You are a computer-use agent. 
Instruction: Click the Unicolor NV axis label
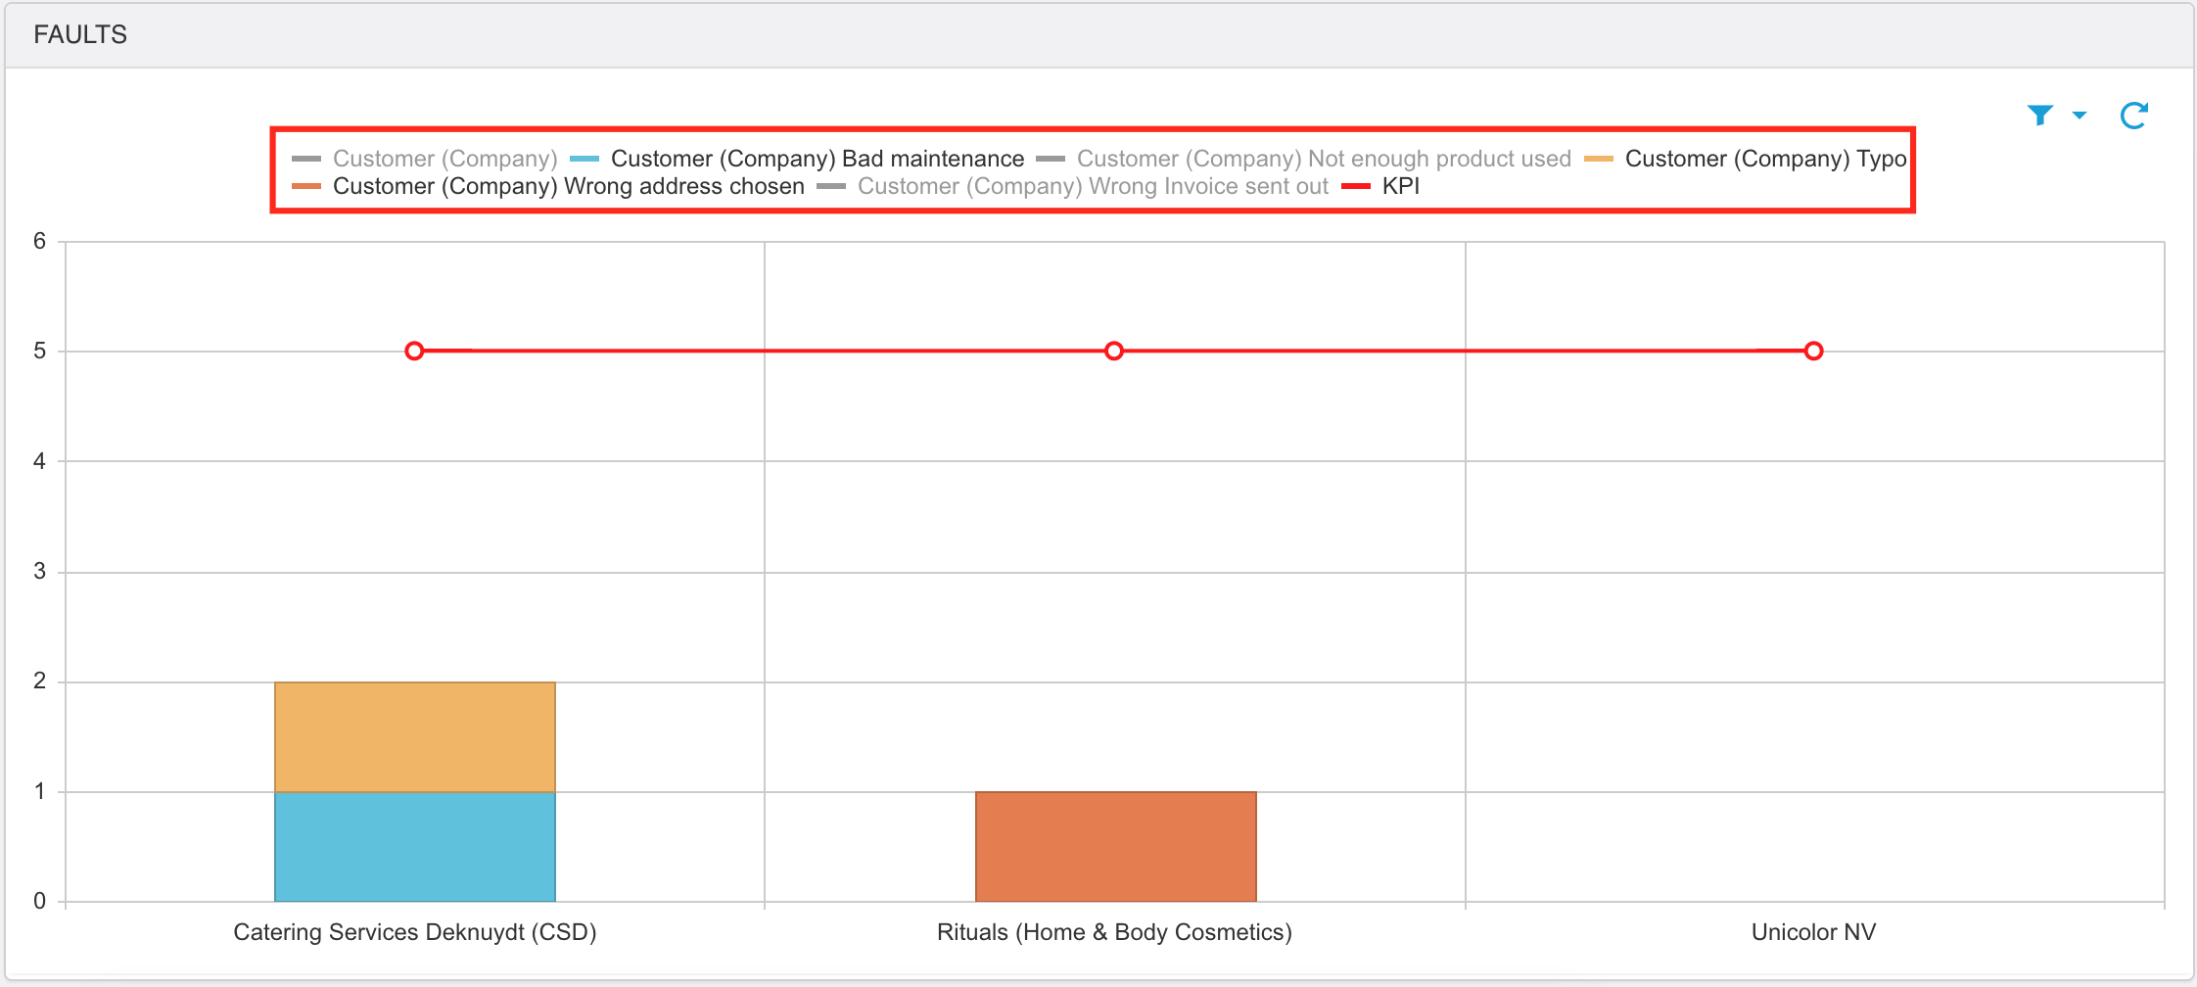tap(1814, 932)
